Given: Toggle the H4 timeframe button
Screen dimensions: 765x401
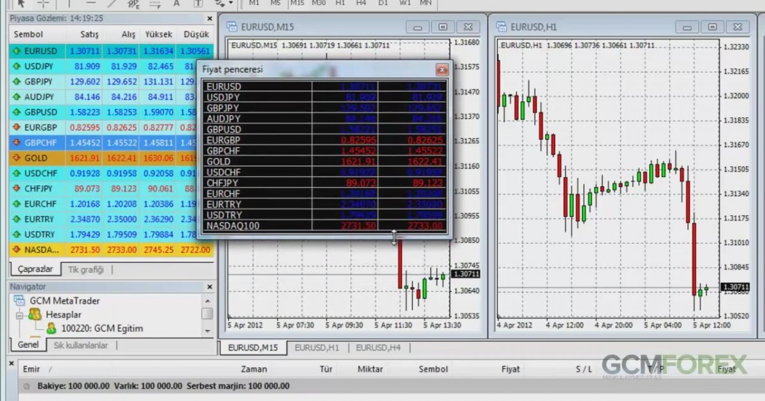Looking at the screenshot, I should (361, 3).
